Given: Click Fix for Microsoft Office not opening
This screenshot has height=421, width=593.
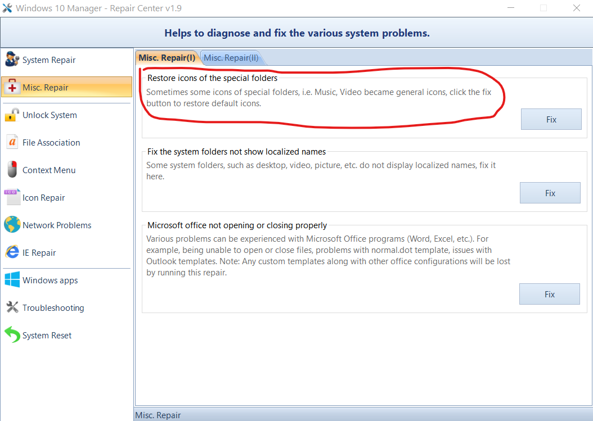Looking at the screenshot, I should pyautogui.click(x=549, y=295).
